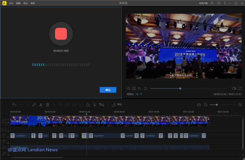Click the timeline zoom slider handle
Screen dimensions: 245x160
click(x=217, y=105)
